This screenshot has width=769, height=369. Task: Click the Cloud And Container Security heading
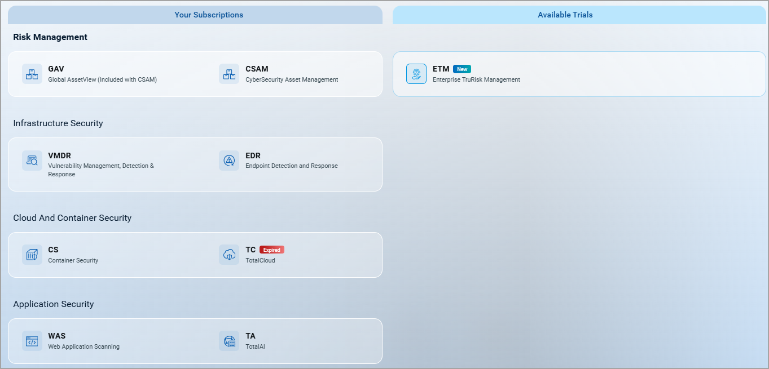click(x=72, y=218)
